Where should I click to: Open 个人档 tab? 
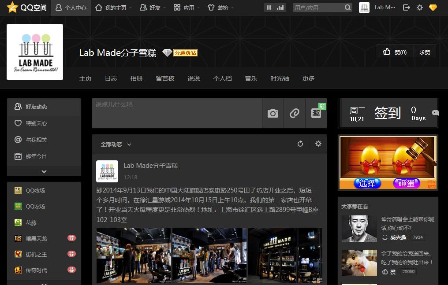pyautogui.click(x=222, y=78)
